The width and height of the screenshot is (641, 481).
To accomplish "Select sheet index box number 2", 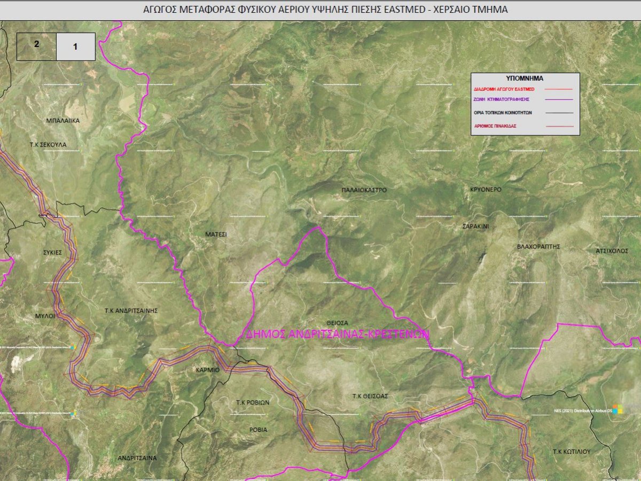I will (36, 46).
